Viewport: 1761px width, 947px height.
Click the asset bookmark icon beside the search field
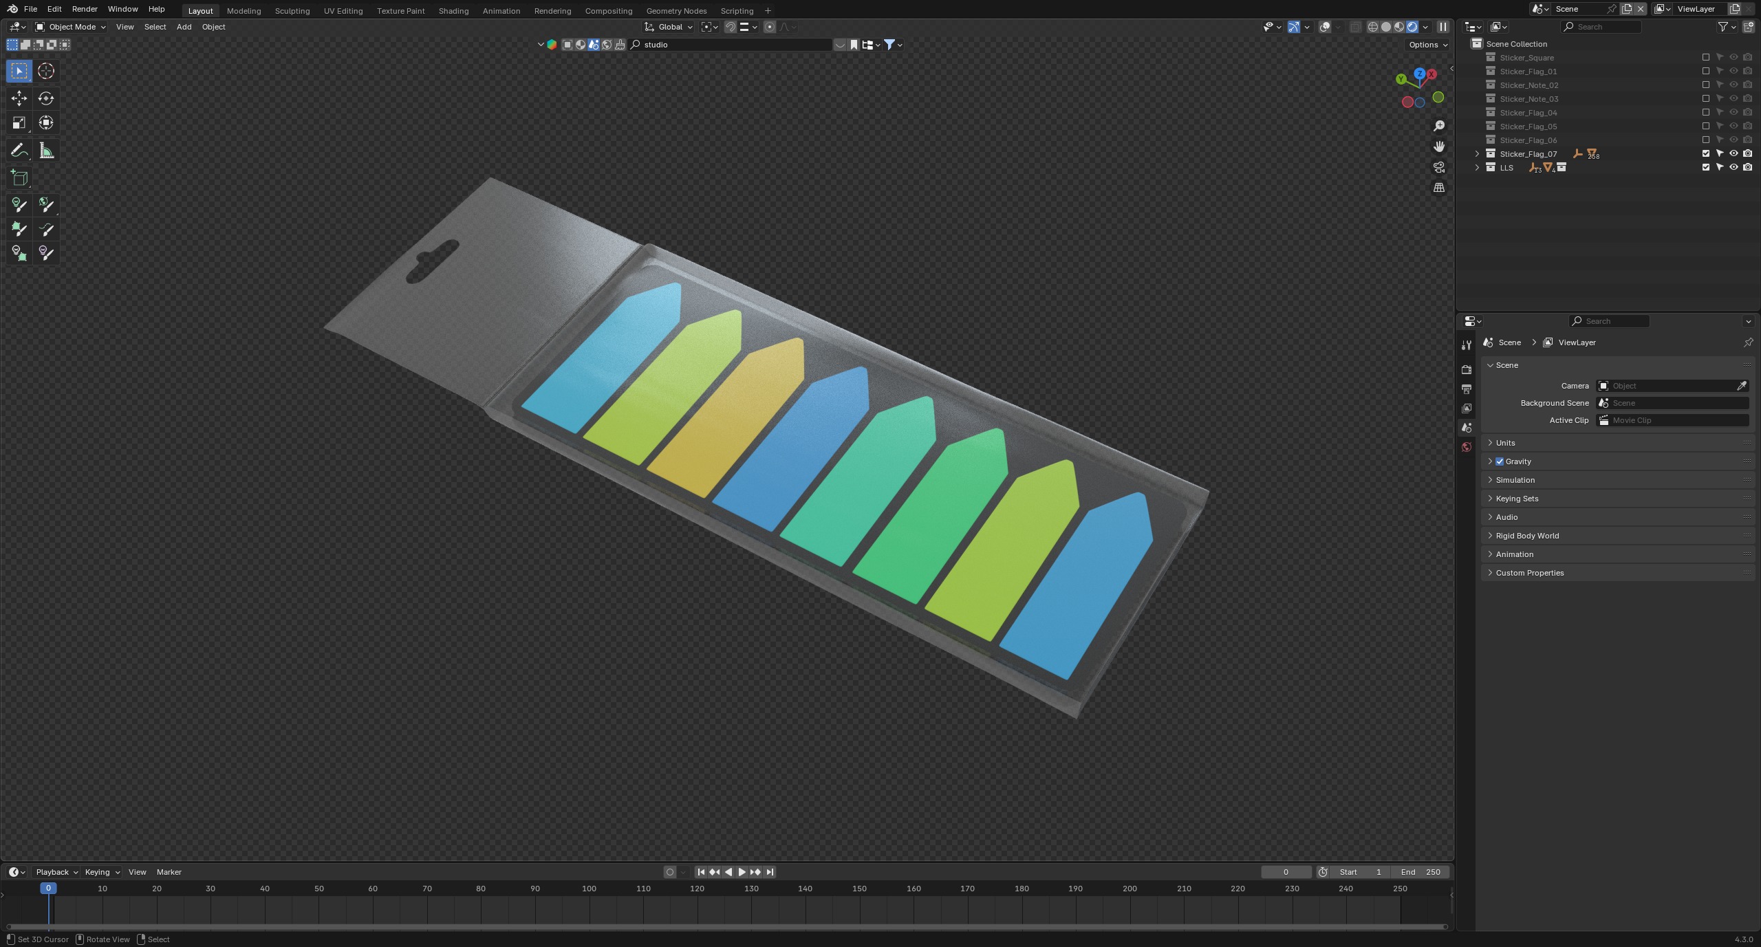tap(854, 45)
